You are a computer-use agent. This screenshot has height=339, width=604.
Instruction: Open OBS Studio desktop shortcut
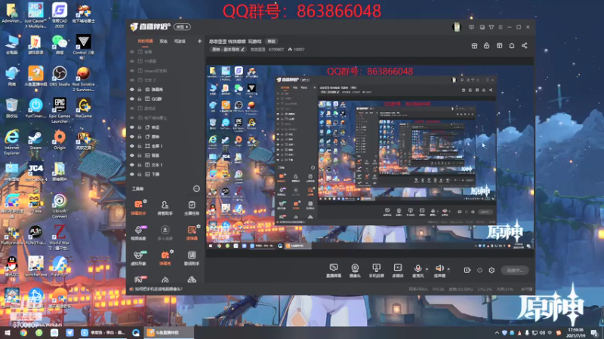[60, 76]
